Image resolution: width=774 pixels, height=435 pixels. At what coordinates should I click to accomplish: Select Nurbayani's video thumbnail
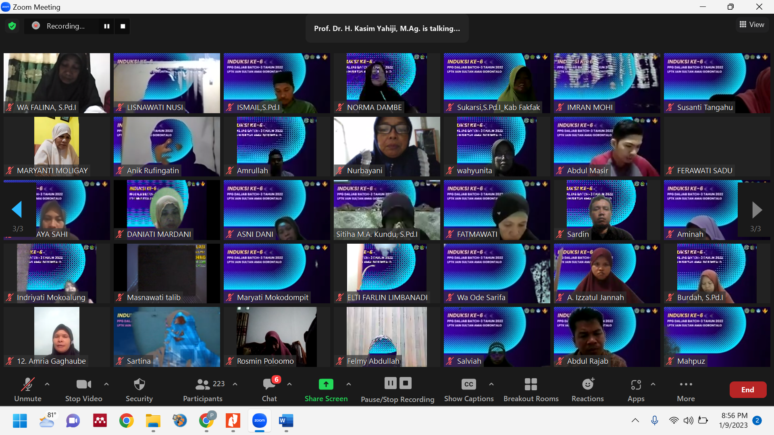(x=387, y=147)
